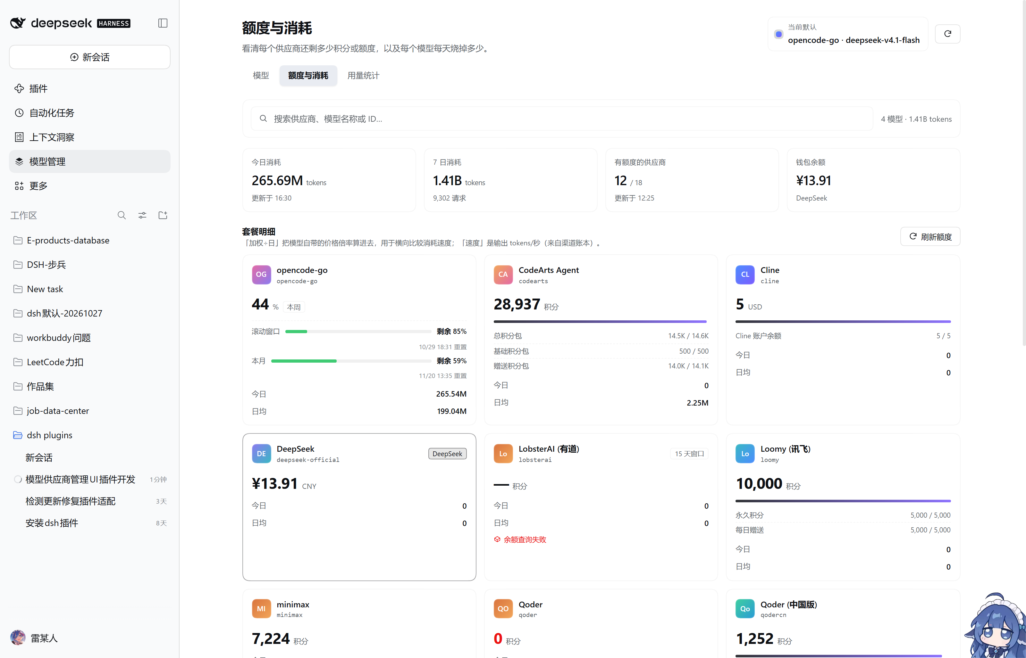
Task: Click the 本周 tag on opencode-go
Action: [294, 307]
